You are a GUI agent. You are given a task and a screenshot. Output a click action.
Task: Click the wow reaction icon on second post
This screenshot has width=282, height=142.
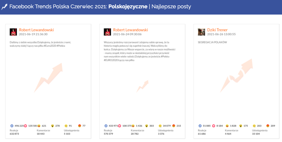pyautogui.click(x=146, y=126)
